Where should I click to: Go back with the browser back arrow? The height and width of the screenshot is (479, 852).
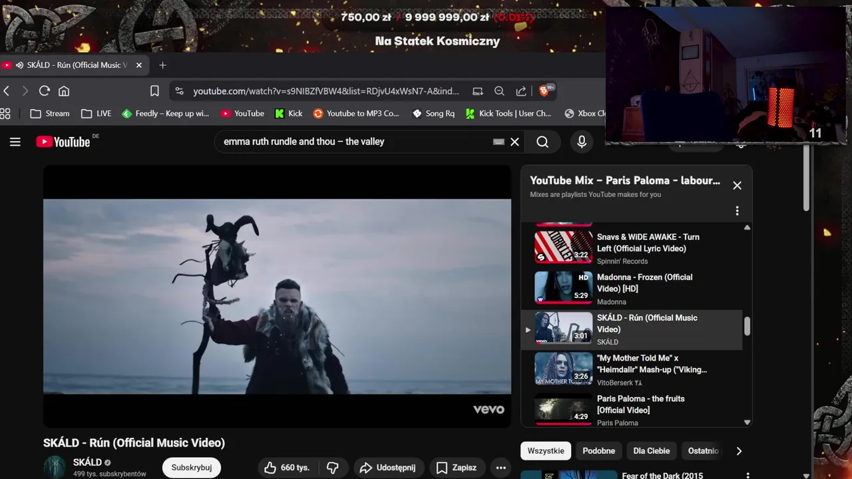pyautogui.click(x=6, y=91)
